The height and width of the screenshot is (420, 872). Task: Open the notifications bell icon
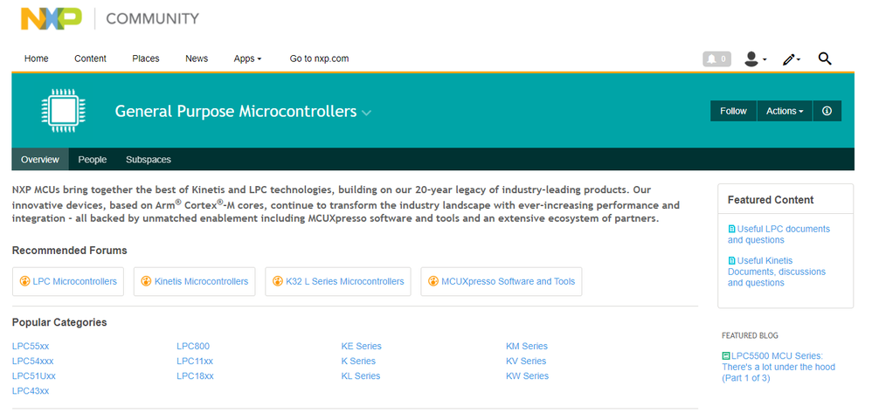716,59
